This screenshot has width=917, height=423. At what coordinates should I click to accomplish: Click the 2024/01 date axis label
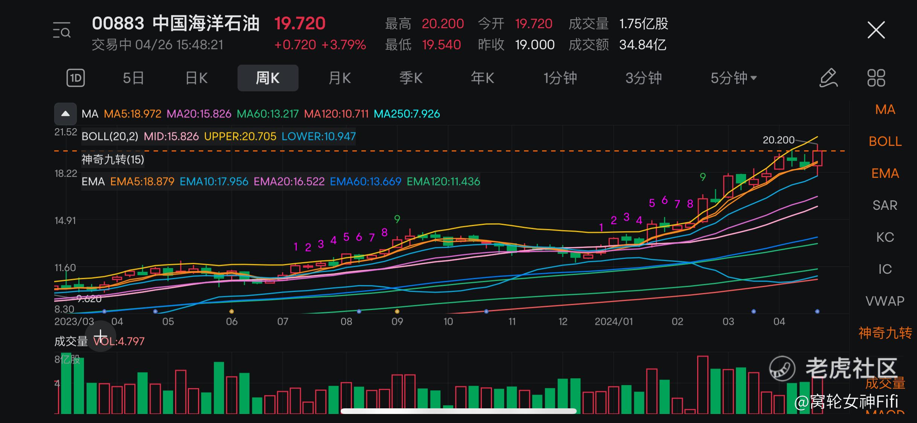click(x=614, y=322)
